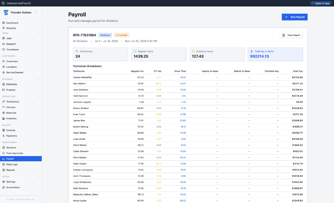334x203 pixels.
Task: Click the Technicians wrench icon
Action: tap(3, 102)
